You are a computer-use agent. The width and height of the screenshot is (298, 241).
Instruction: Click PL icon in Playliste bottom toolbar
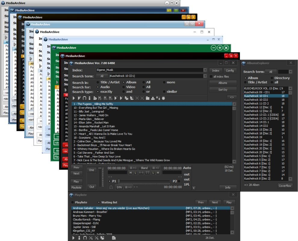pyautogui.click(x=114, y=238)
